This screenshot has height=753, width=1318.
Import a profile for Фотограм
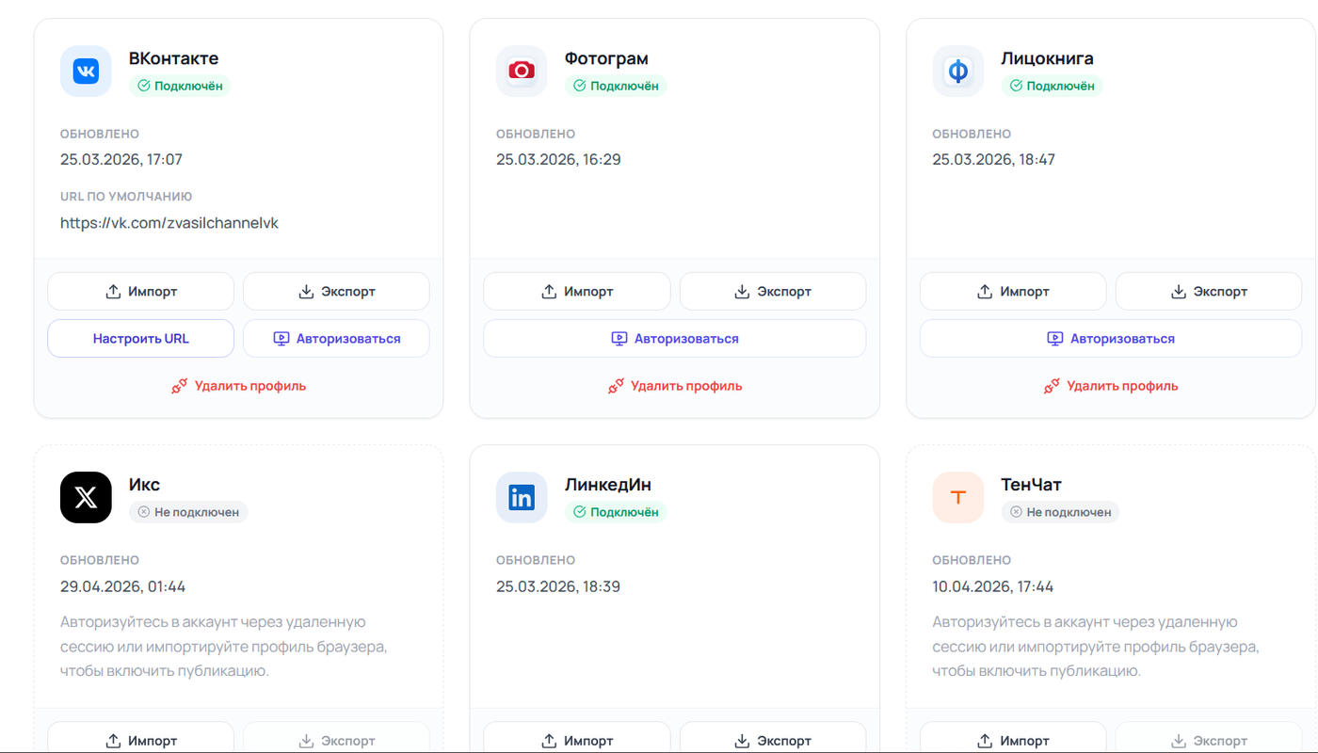(576, 292)
